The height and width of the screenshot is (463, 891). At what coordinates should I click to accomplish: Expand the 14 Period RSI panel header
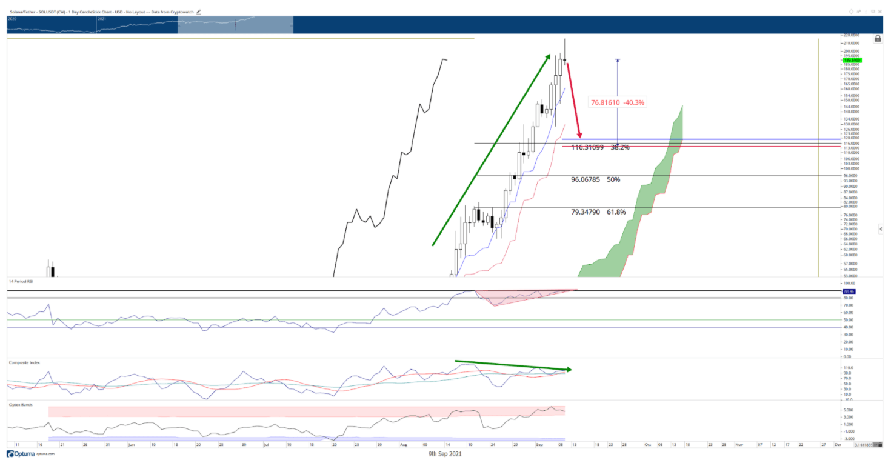point(21,280)
